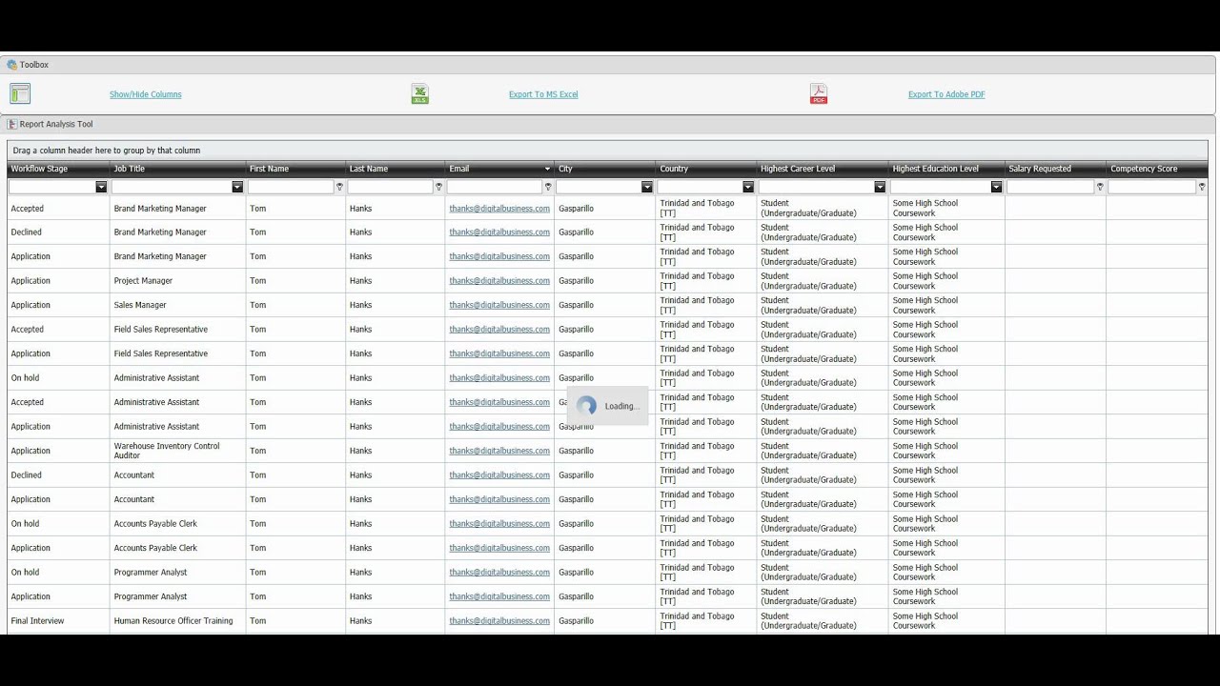The height and width of the screenshot is (686, 1220).
Task: Expand the Highest Career Level filter dropdown
Action: pos(880,187)
